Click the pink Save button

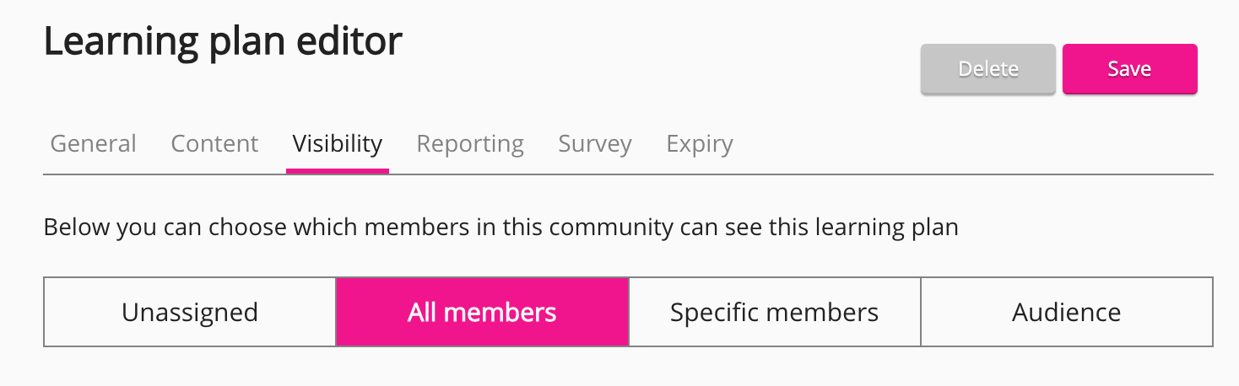coord(1129,69)
